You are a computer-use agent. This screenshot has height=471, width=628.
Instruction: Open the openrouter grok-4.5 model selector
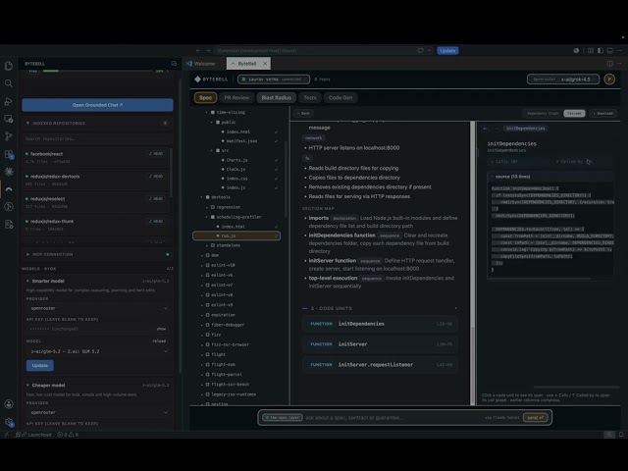(562, 79)
